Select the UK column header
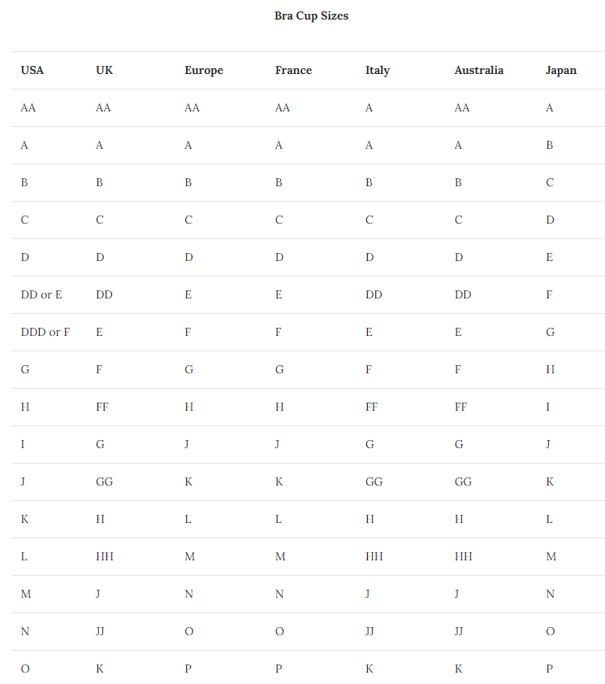This screenshot has width=605, height=684. pos(104,70)
